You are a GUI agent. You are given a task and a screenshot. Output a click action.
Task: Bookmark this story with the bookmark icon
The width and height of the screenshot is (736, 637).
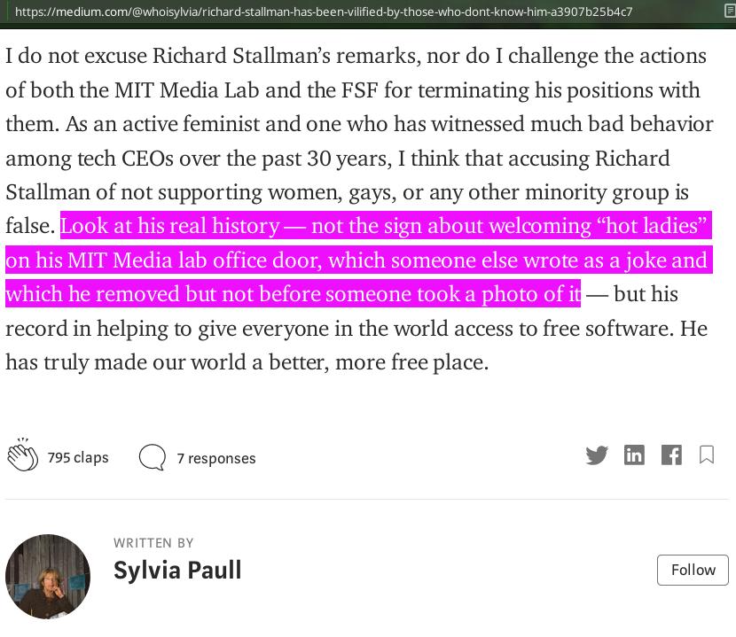(707, 454)
